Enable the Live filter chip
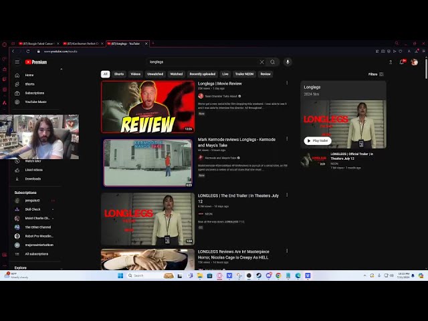This screenshot has height=321, width=428. (225, 74)
